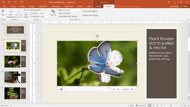Open the Video Tools Format tab

(x=98, y=6)
